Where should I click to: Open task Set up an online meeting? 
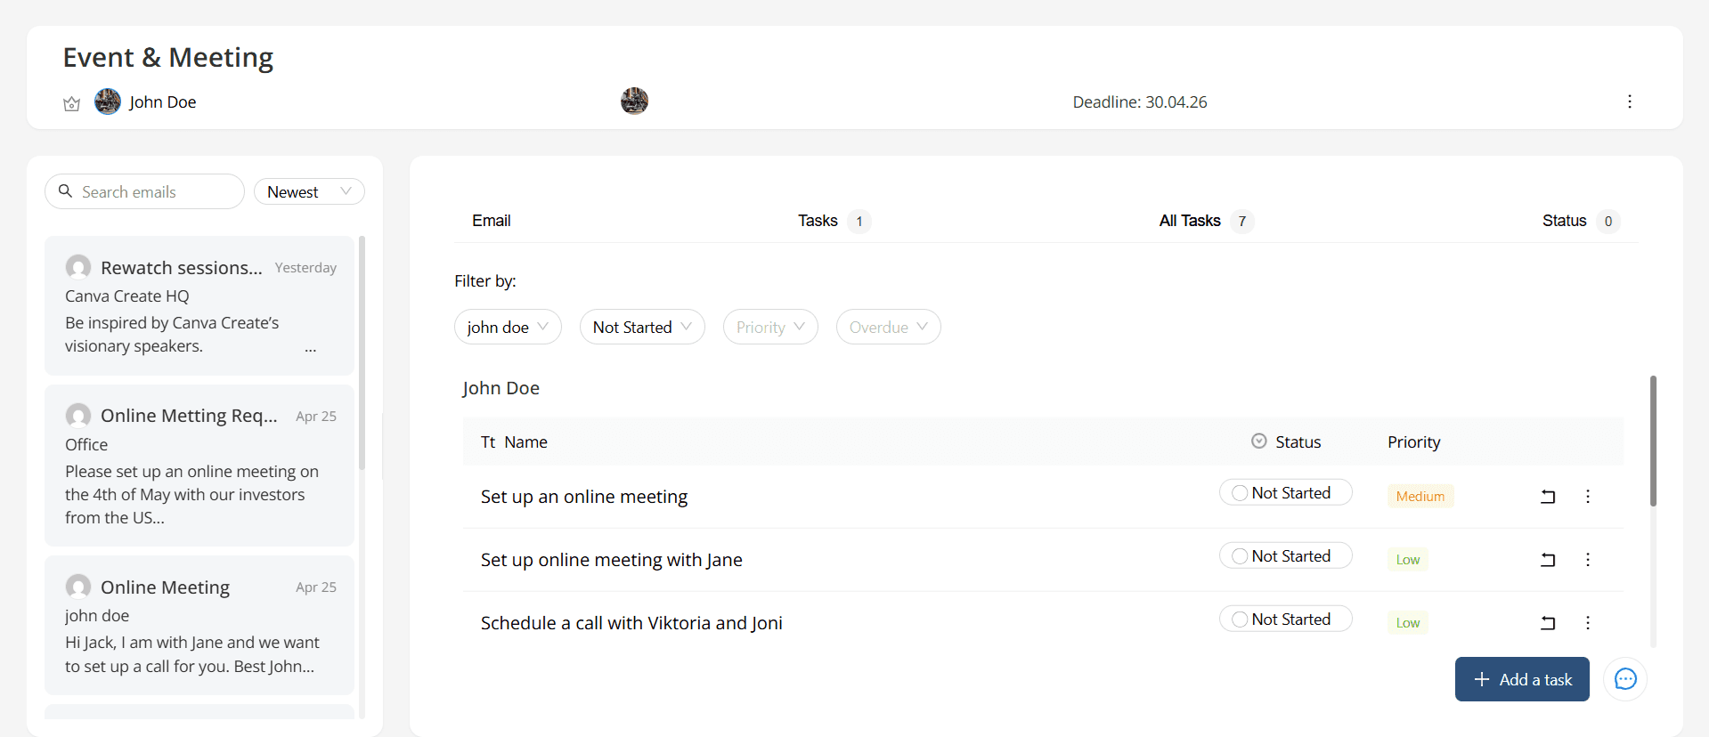pos(584,497)
